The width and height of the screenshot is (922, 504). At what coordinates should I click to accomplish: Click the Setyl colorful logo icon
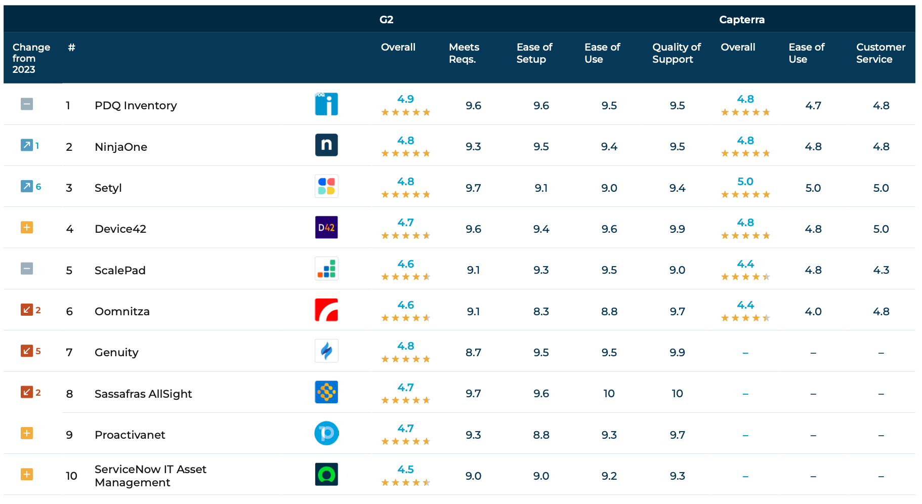[326, 186]
